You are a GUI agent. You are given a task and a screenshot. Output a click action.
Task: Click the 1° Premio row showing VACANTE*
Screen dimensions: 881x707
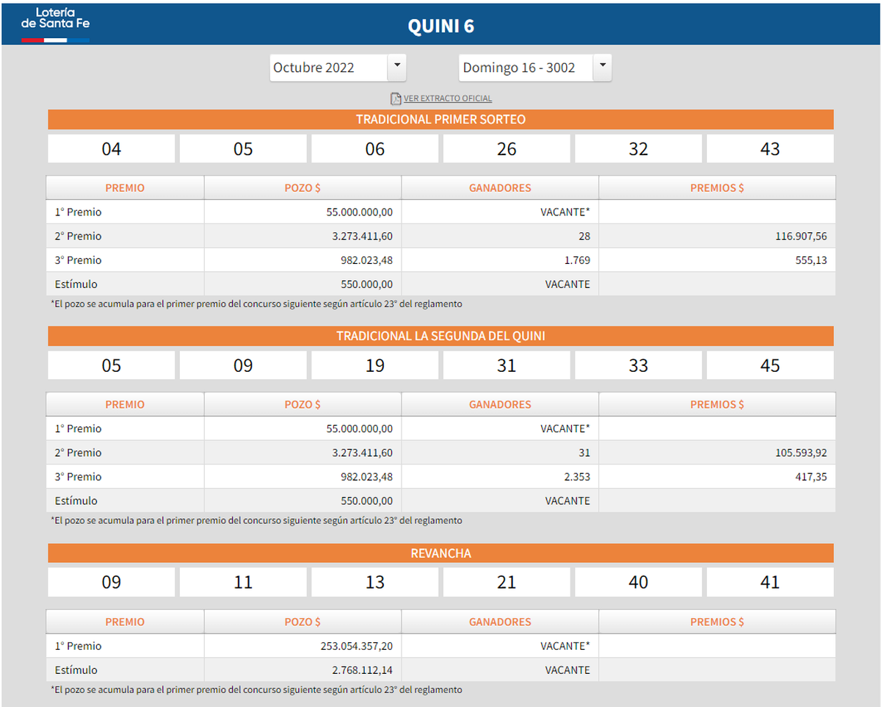coord(440,212)
